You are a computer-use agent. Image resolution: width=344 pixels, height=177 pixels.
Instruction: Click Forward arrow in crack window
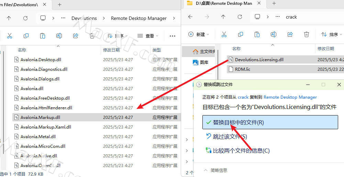tap(207, 17)
